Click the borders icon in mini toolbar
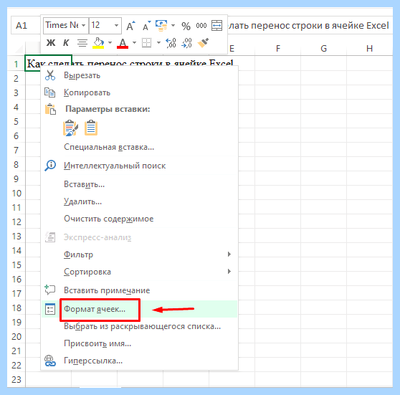Screen dimensions: 400x395 pos(146,42)
